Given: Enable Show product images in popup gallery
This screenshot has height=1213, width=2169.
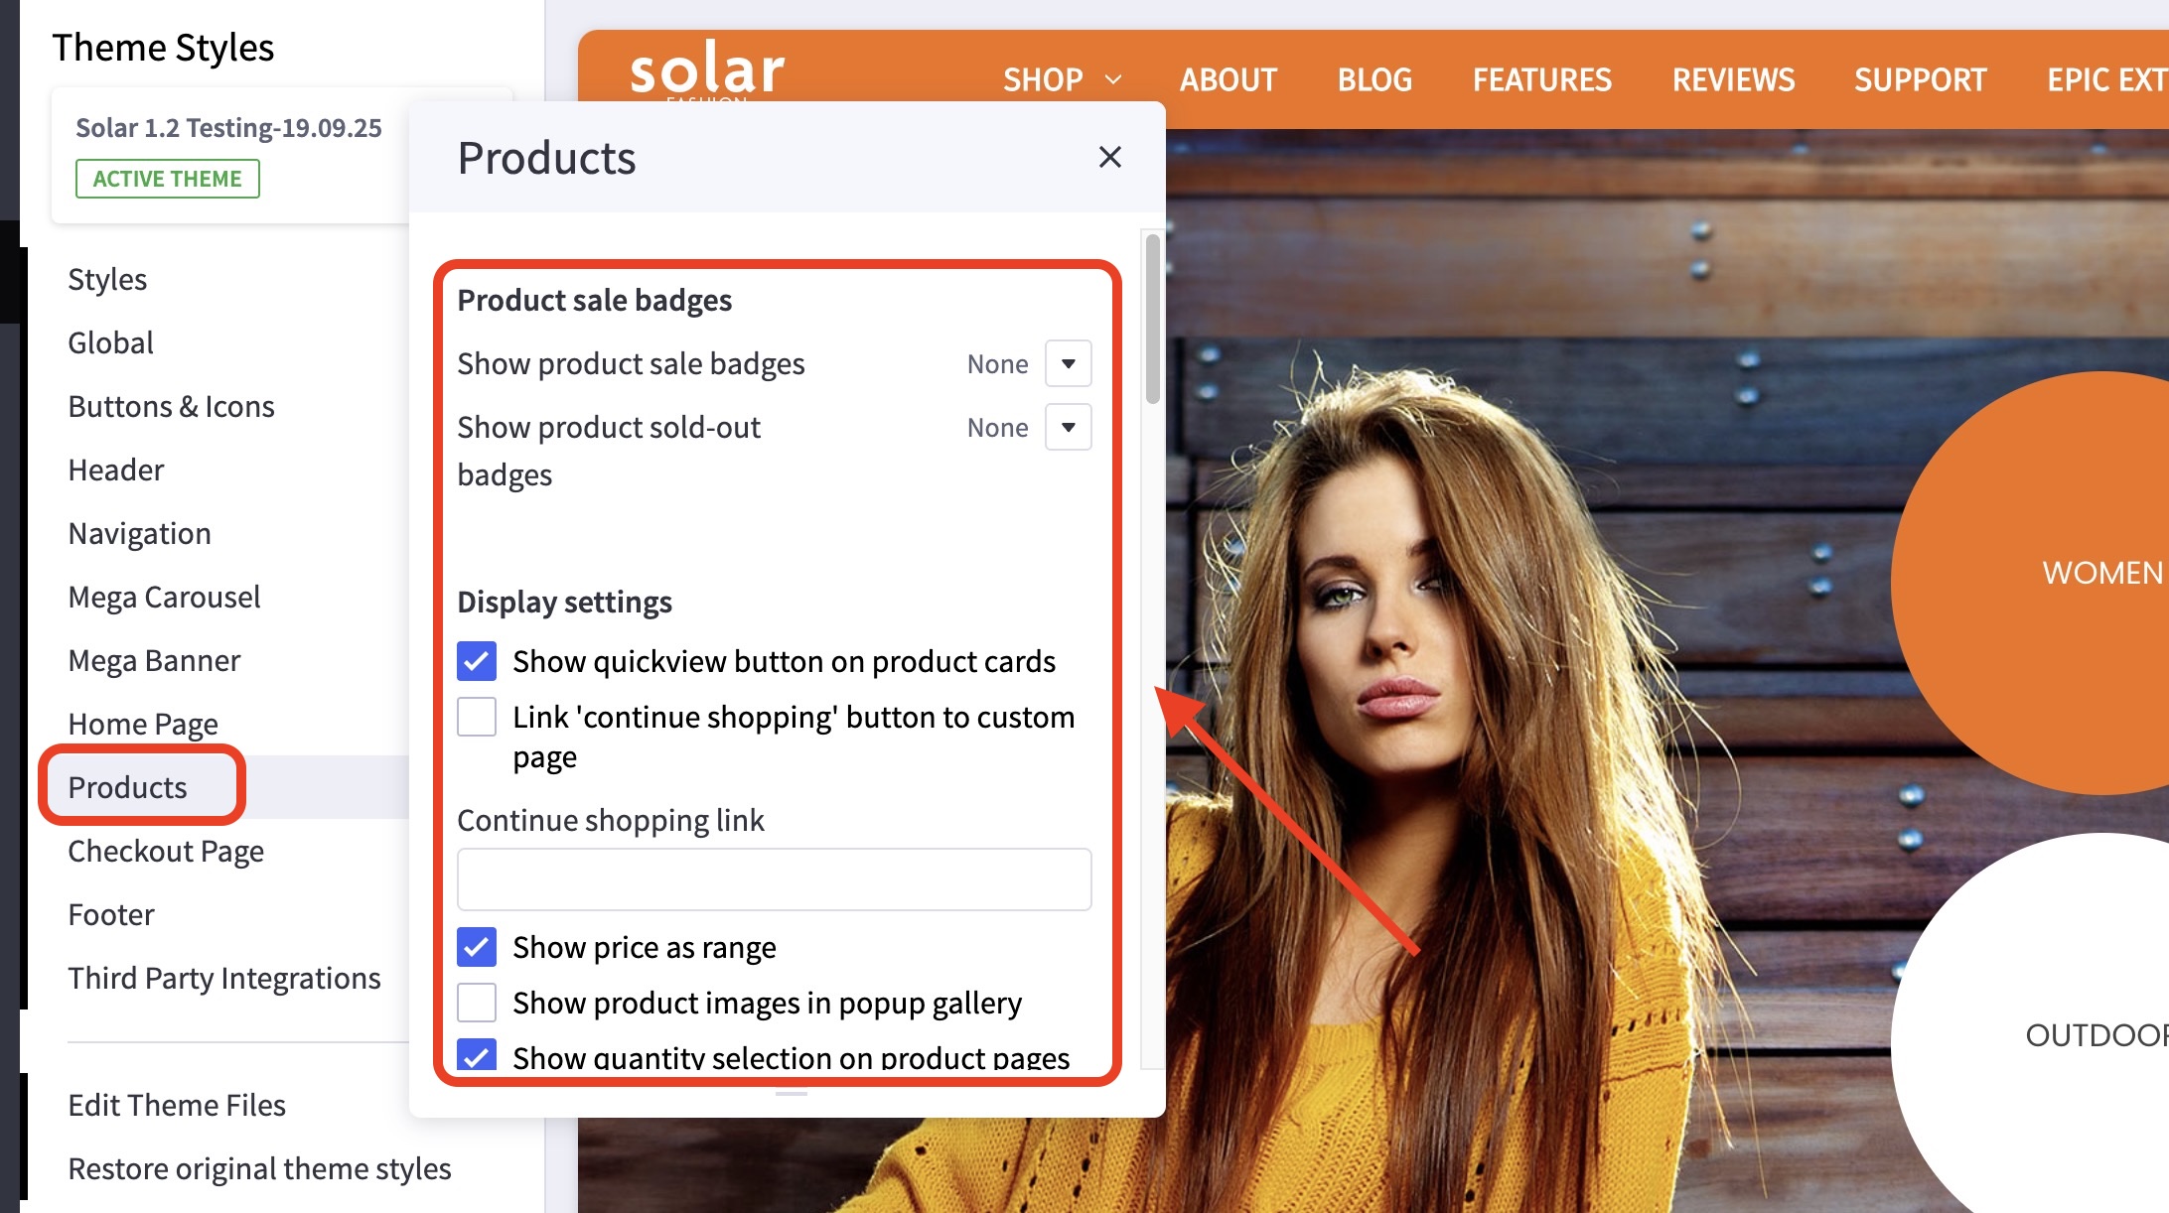Looking at the screenshot, I should (477, 1003).
